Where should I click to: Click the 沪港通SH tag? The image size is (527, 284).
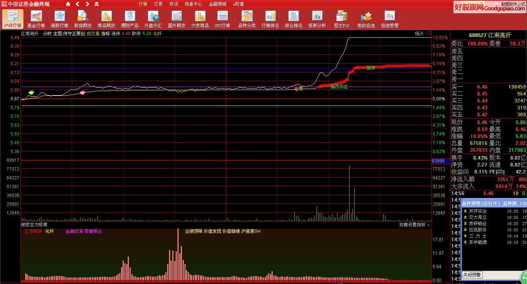tap(251, 231)
